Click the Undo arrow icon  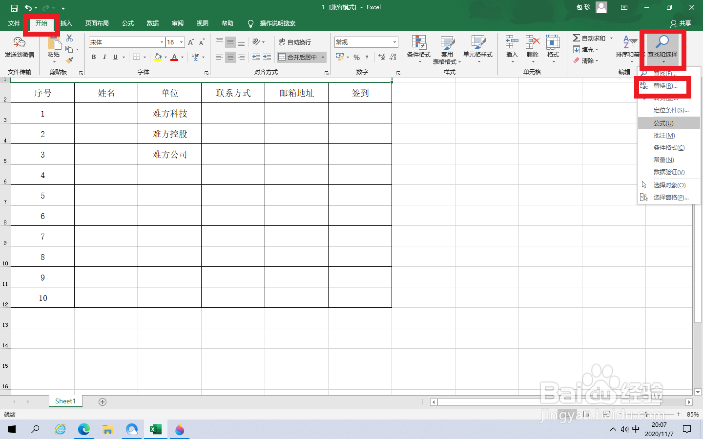pyautogui.click(x=28, y=8)
